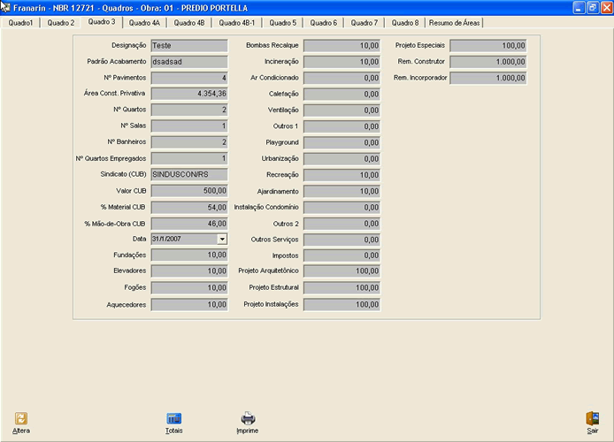
Task: Click the Fundações value field
Action: (x=189, y=255)
